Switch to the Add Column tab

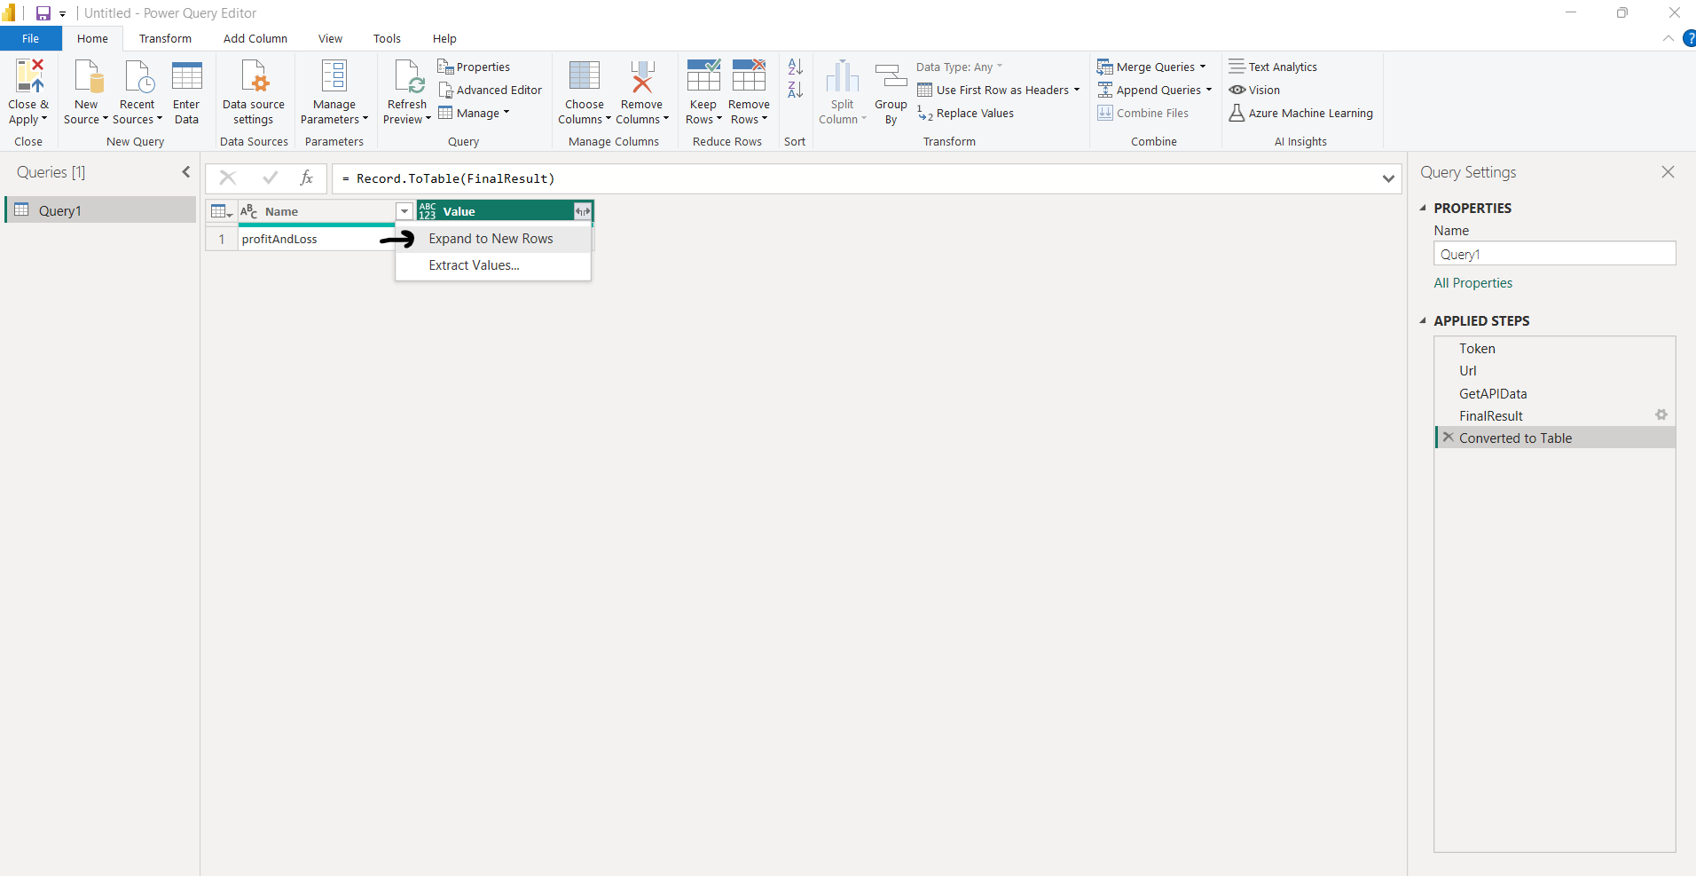point(255,38)
